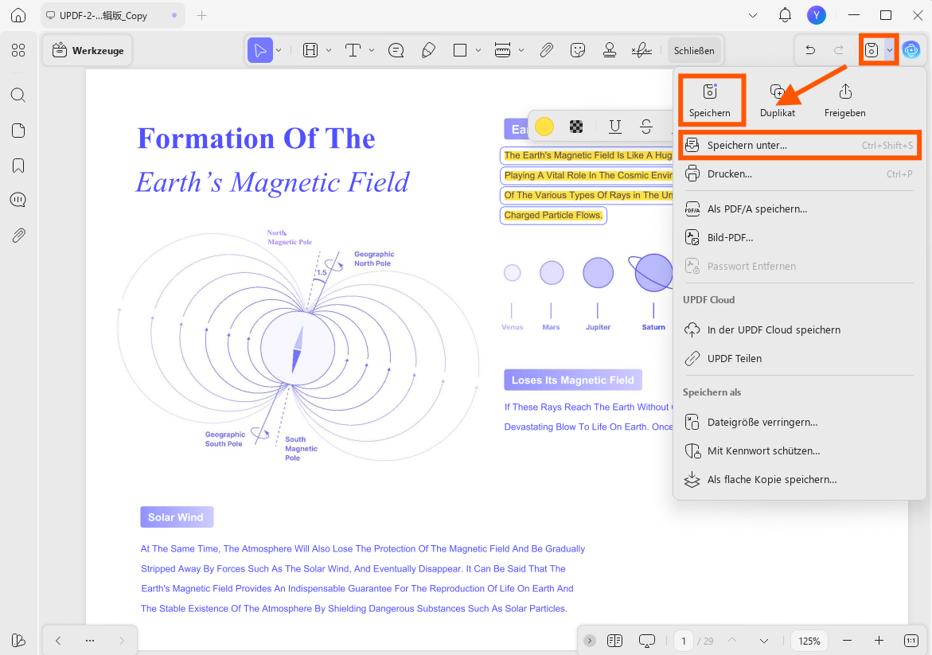Choose Bild-PDF... menu entry

[799, 238]
